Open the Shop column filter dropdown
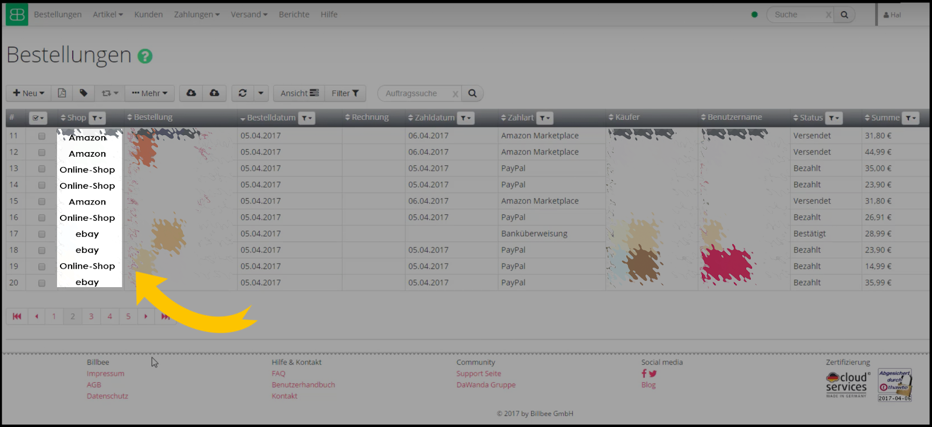932x427 pixels. [x=98, y=118]
